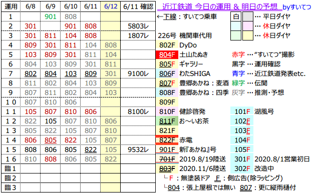Click the 無塗装ドア footnote text
Viewport: 315px width, 193px height.
pos(195,178)
